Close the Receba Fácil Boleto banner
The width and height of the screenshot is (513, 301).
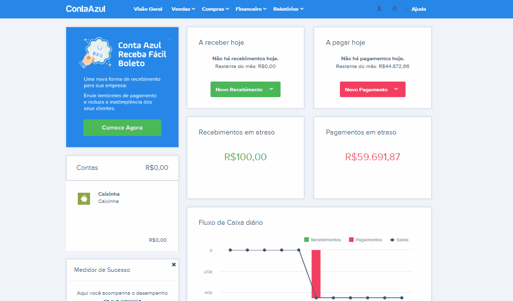click(169, 39)
